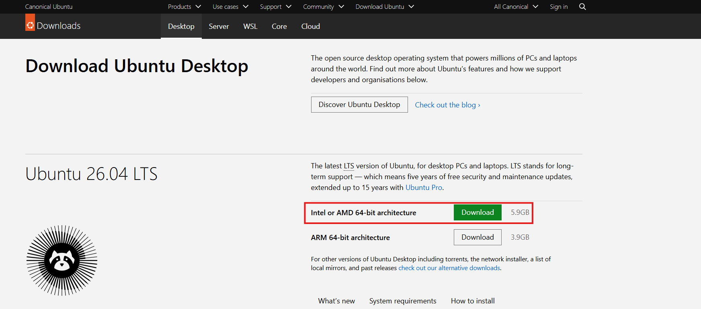Select the How to install tab
Viewport: 701px width, 309px height.
click(x=473, y=301)
